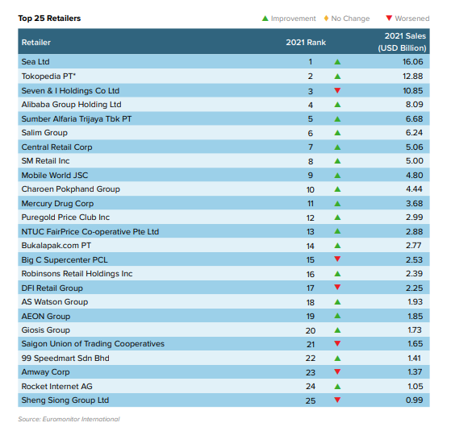Click the green arrow in Charoen Pokphand row
Viewport: 451px width, 427px height.
pyautogui.click(x=337, y=189)
